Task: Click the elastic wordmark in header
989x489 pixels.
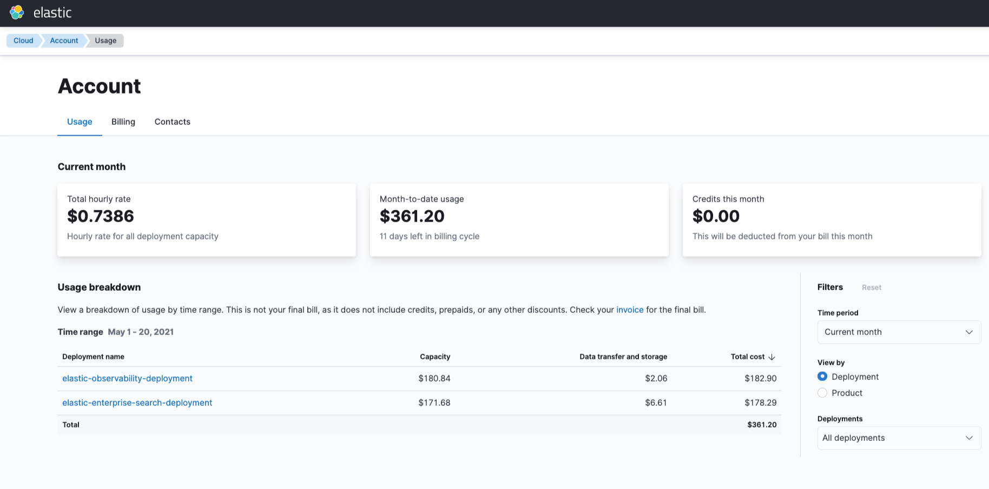Action: [x=52, y=12]
